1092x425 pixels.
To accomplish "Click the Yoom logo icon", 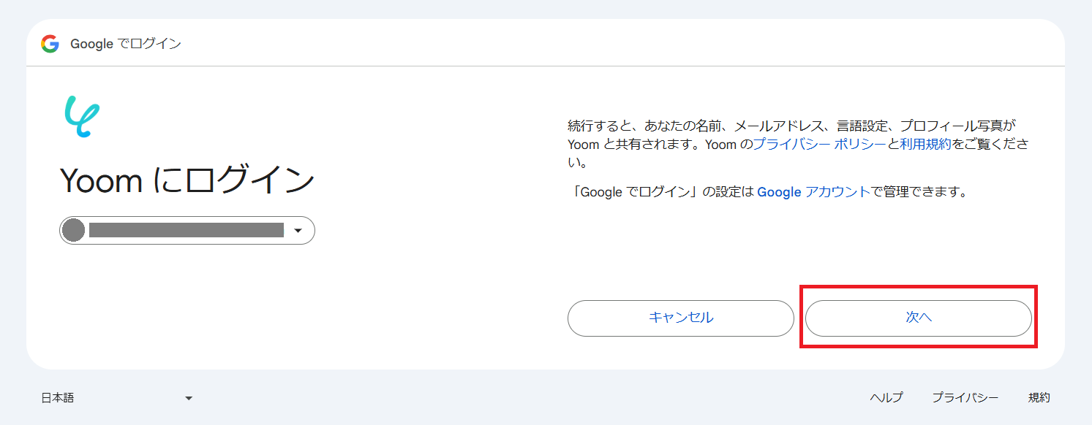I will click(x=81, y=117).
